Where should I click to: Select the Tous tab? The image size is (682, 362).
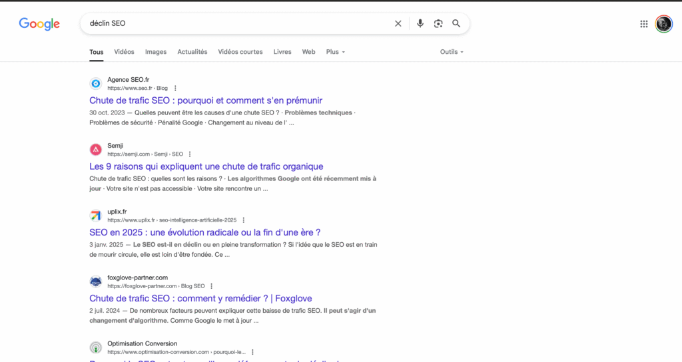point(97,52)
